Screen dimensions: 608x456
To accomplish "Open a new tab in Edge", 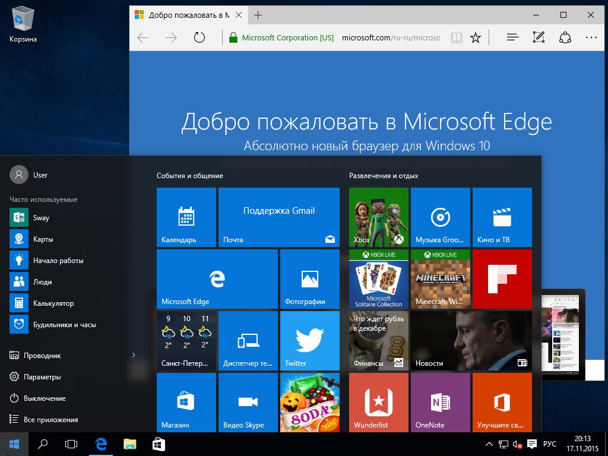I will [x=258, y=15].
